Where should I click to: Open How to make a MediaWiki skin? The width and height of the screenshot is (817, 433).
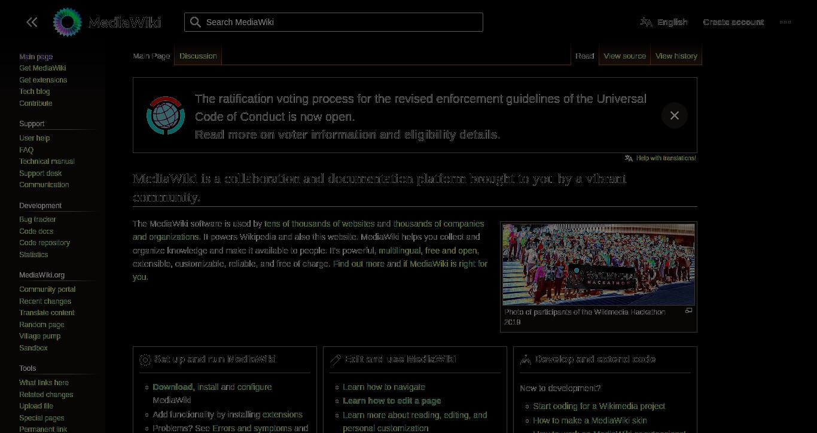[x=590, y=420]
